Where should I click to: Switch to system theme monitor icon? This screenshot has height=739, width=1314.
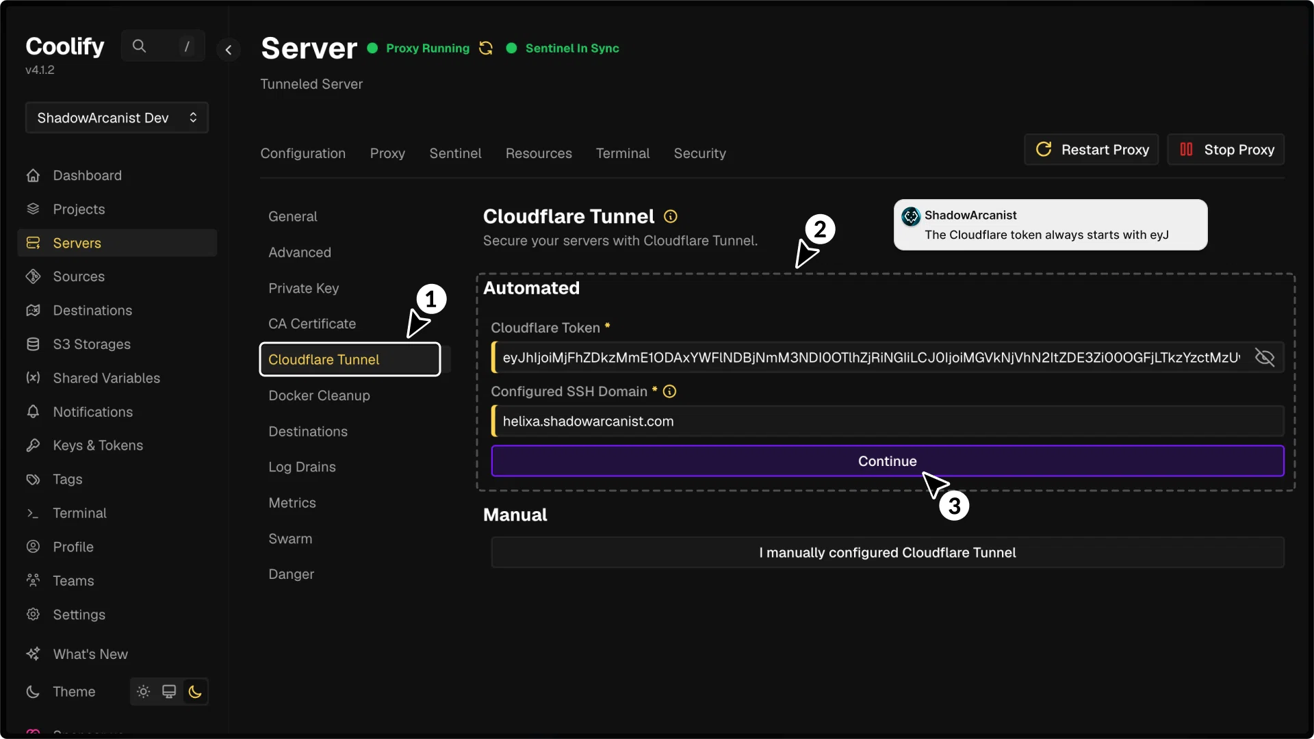click(169, 692)
